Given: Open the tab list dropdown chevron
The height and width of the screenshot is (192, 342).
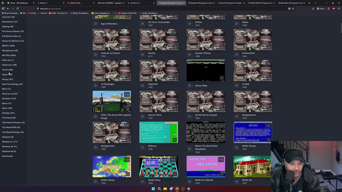Looking at the screenshot, I should point(316,3).
